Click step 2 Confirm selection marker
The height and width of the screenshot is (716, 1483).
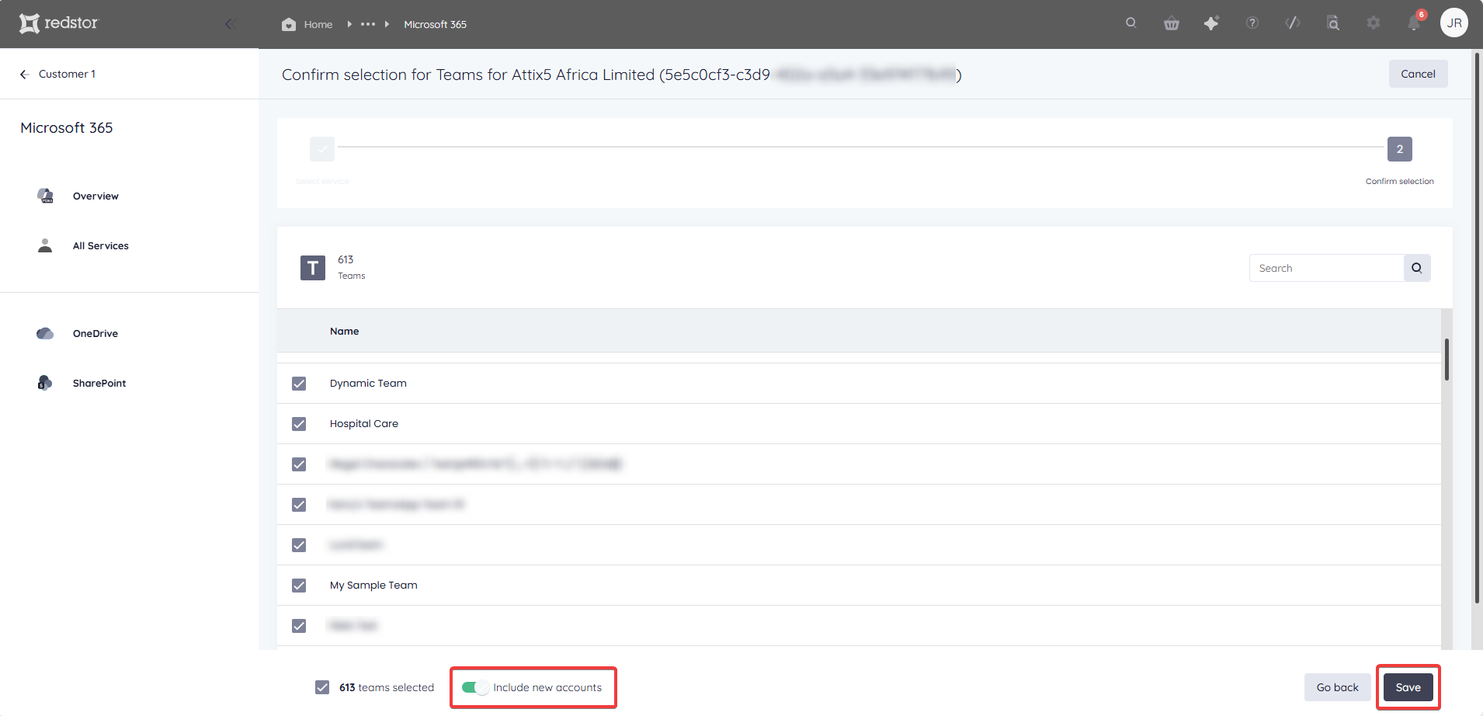[x=1399, y=149]
